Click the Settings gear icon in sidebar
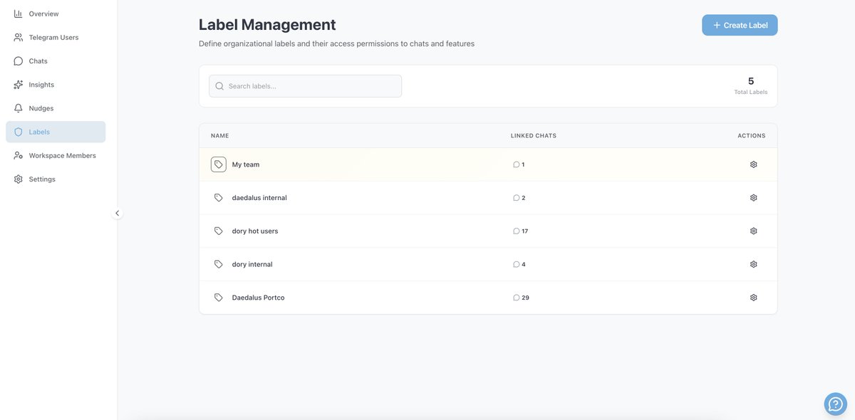The width and height of the screenshot is (855, 420). (x=18, y=179)
